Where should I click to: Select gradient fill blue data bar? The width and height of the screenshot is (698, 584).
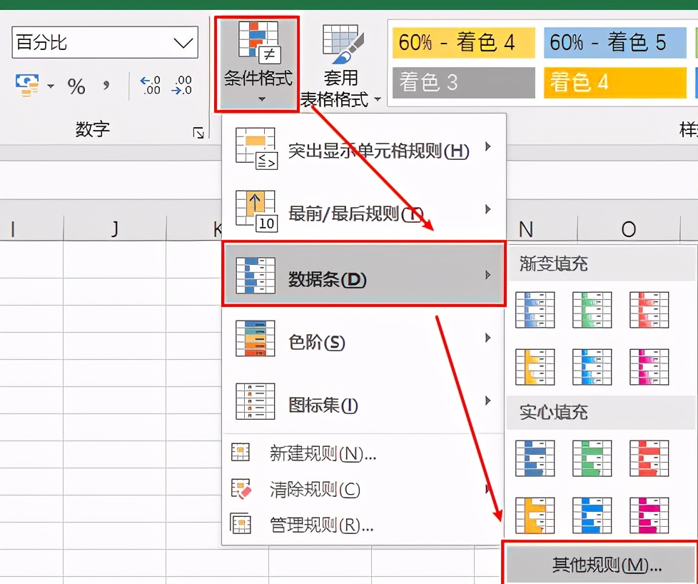click(x=535, y=310)
